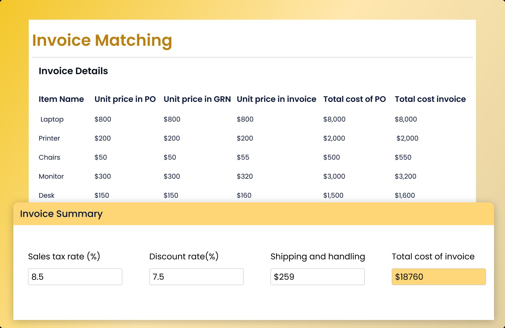The width and height of the screenshot is (505, 328).
Task: Select the Unit price in invoice header
Action: tap(276, 99)
